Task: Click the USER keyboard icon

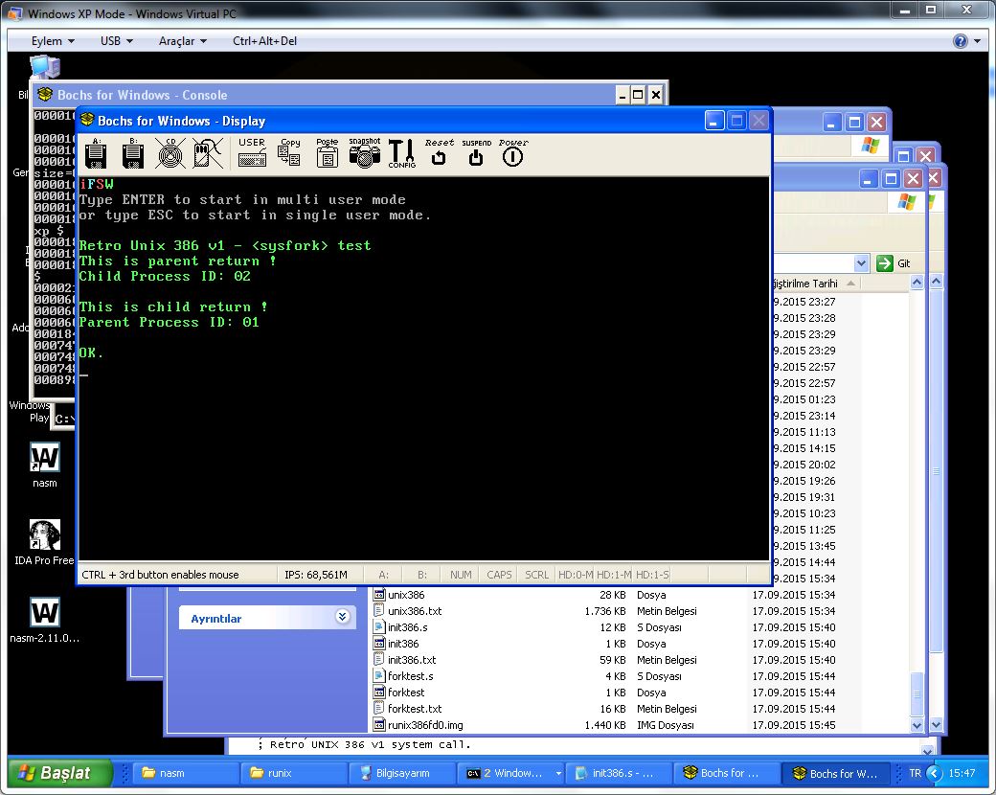Action: click(252, 152)
